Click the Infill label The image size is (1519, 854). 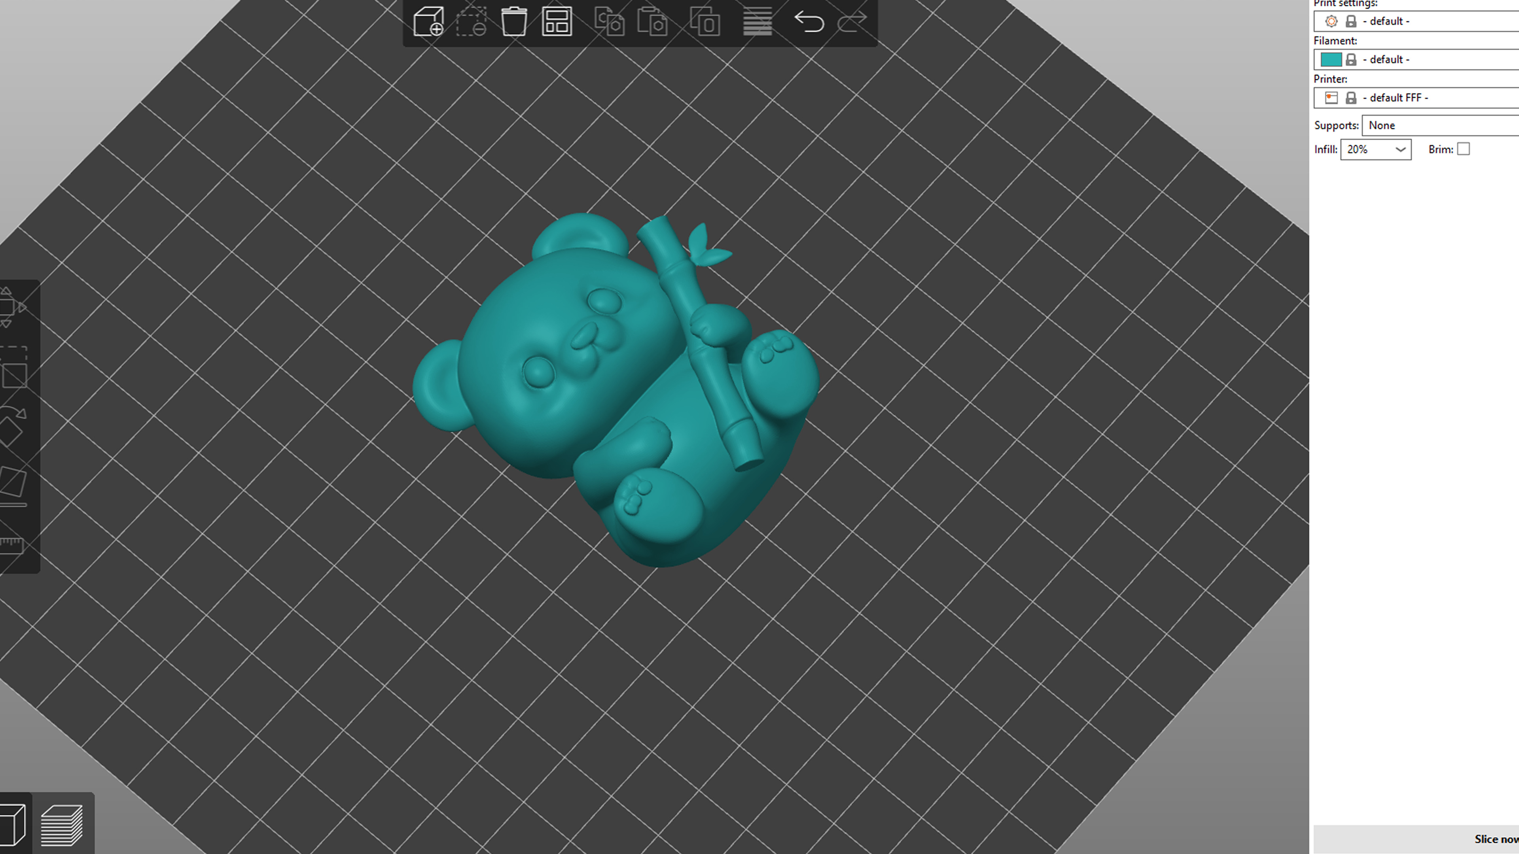point(1326,150)
